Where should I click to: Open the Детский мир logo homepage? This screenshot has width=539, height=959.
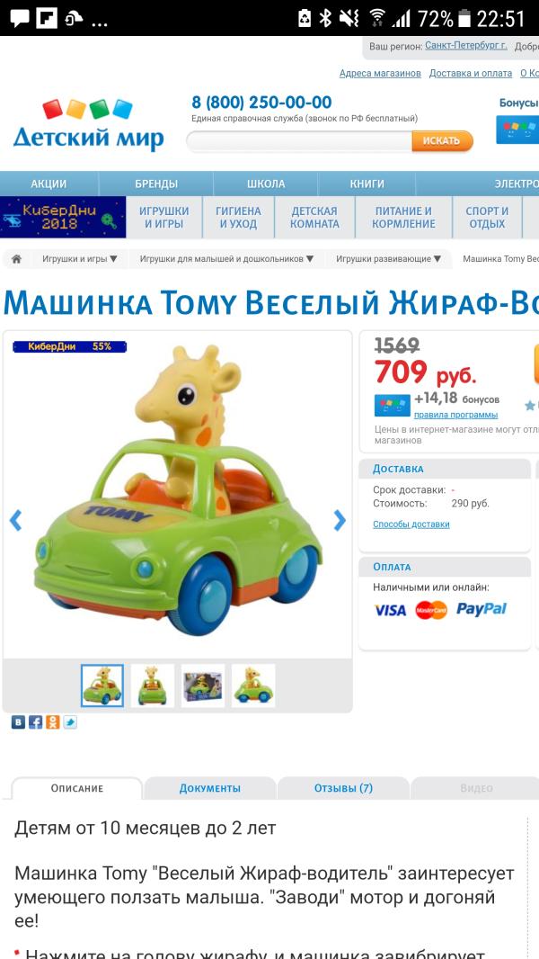pyautogui.click(x=88, y=125)
